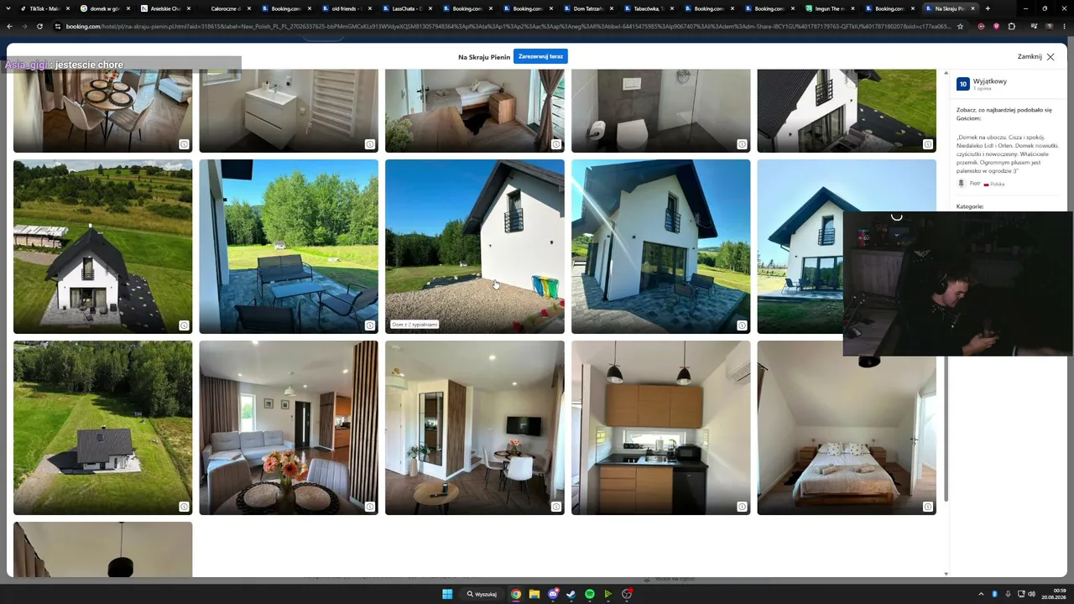The image size is (1074, 604).
Task: Go forward in the browser
Action: [24, 26]
